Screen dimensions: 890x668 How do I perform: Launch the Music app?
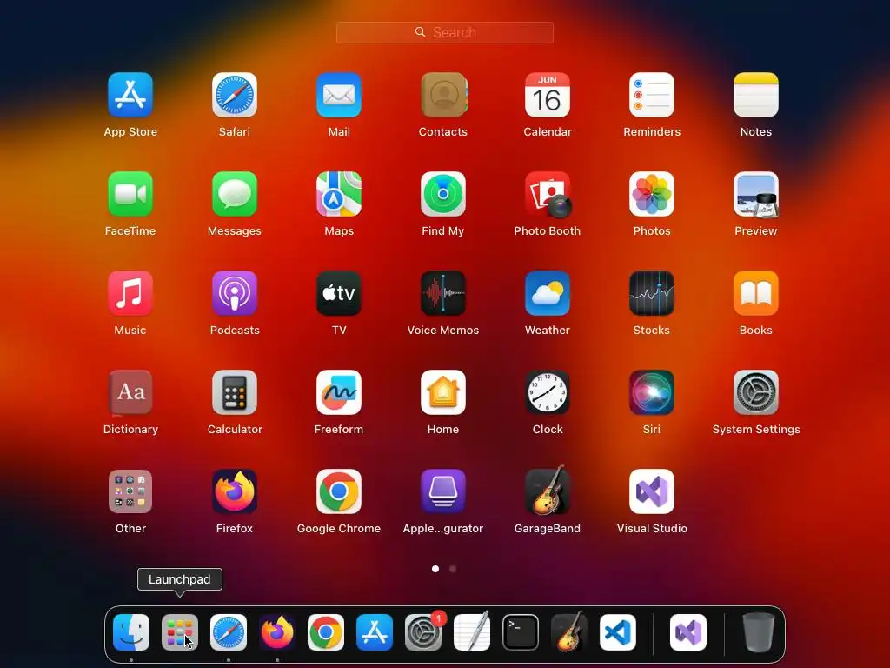130,293
